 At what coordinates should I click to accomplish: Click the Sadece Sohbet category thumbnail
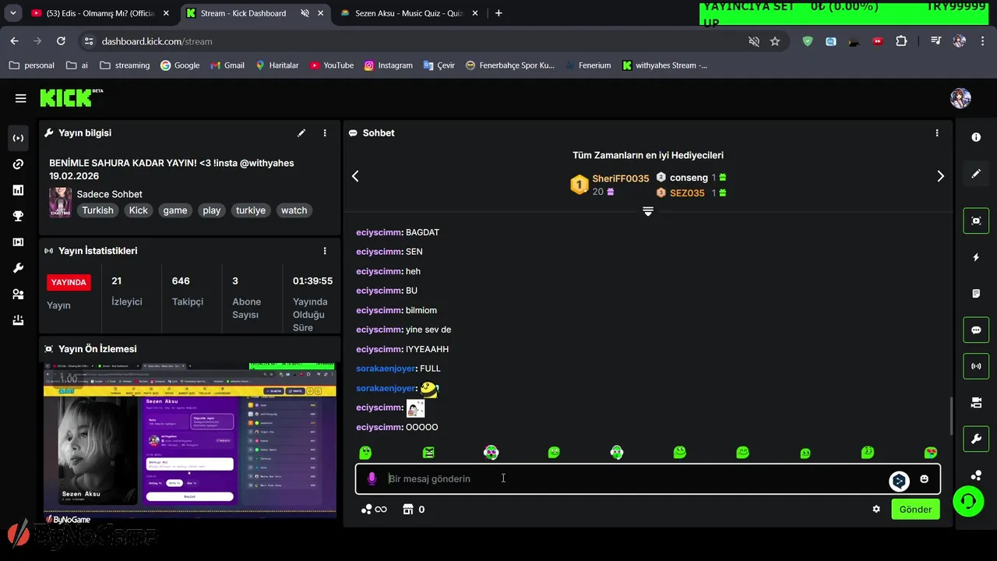coord(60,202)
